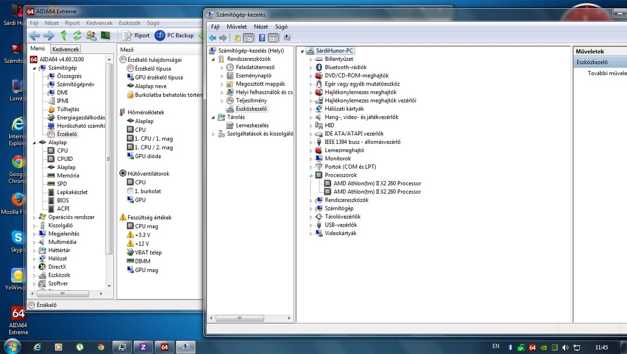Open the Nézet menu in Számítógép-kezelés

pyautogui.click(x=261, y=27)
